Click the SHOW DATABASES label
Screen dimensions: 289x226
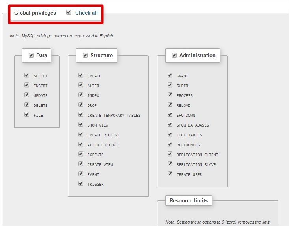coord(192,125)
